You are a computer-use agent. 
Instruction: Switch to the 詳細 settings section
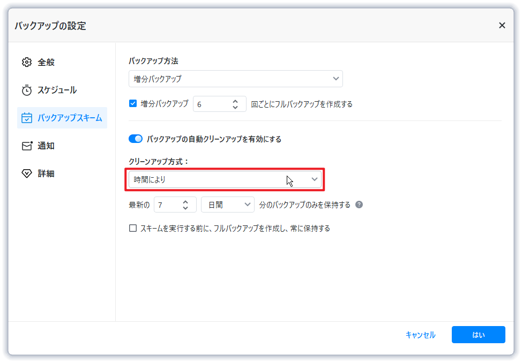(62, 173)
